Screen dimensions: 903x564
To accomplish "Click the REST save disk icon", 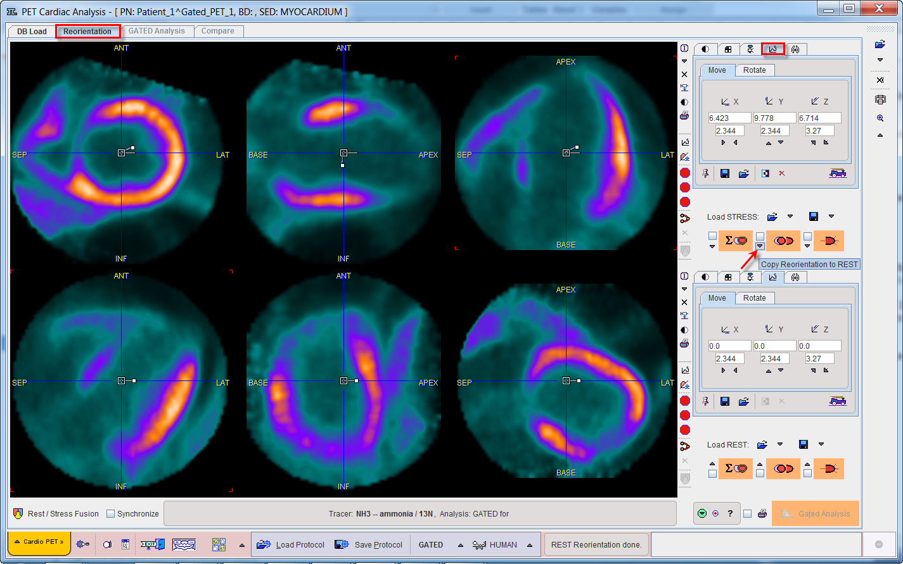I will tap(804, 444).
